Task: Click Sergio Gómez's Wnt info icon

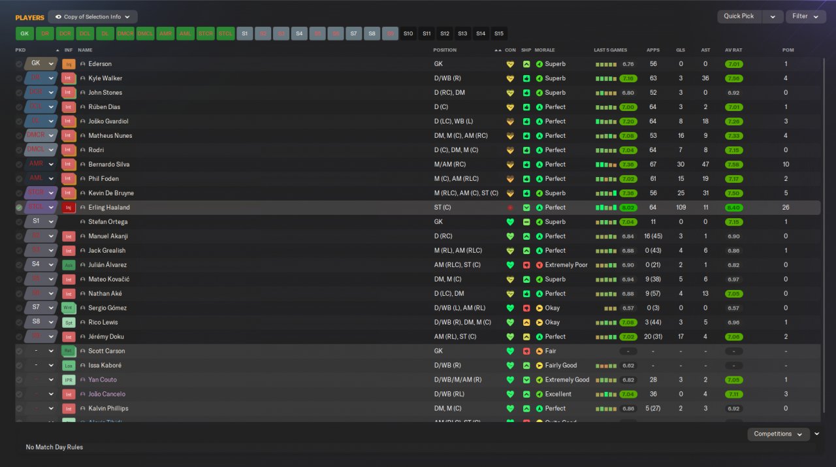Action: pyautogui.click(x=69, y=308)
